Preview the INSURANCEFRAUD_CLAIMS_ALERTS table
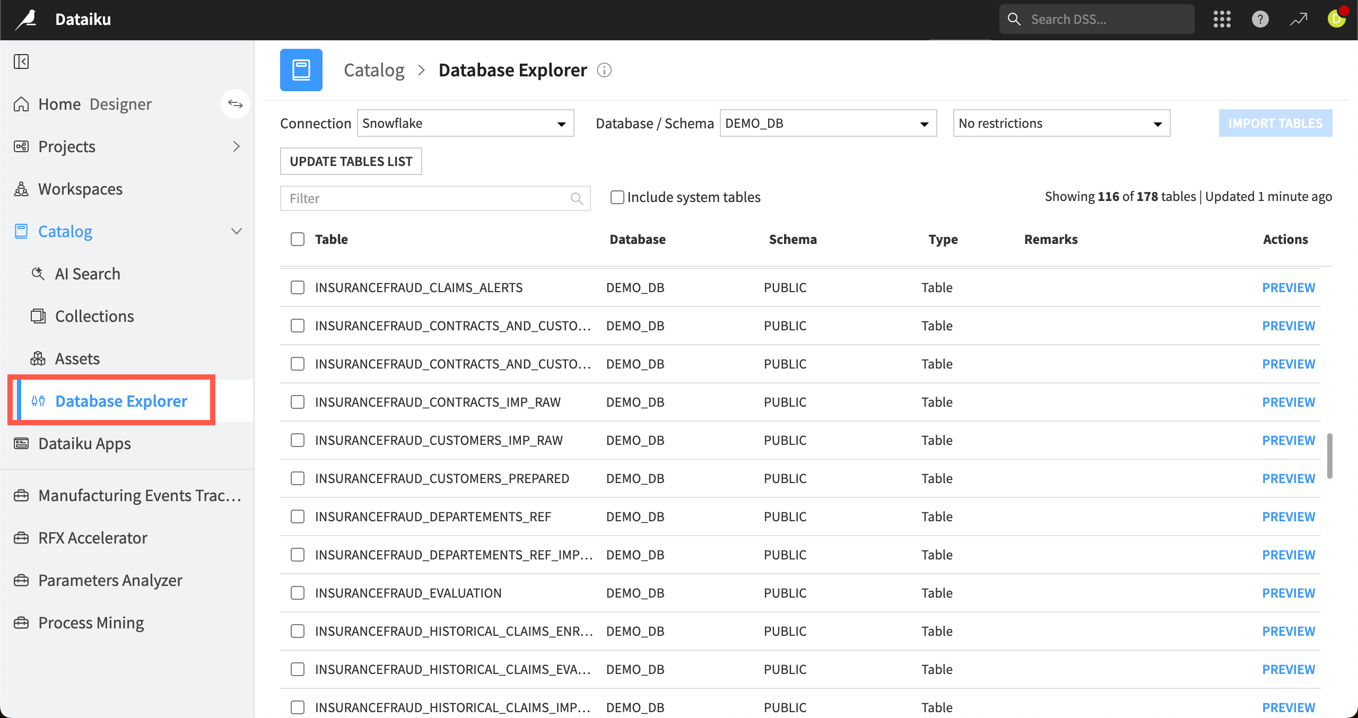 point(1289,287)
